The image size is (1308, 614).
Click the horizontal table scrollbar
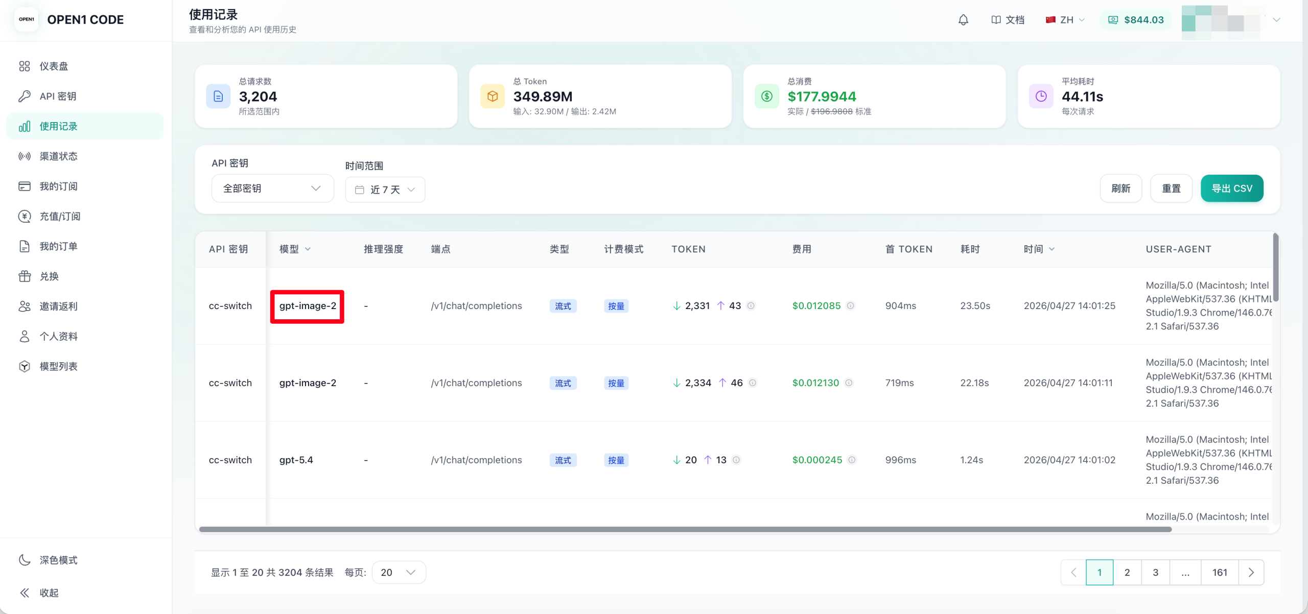(685, 529)
